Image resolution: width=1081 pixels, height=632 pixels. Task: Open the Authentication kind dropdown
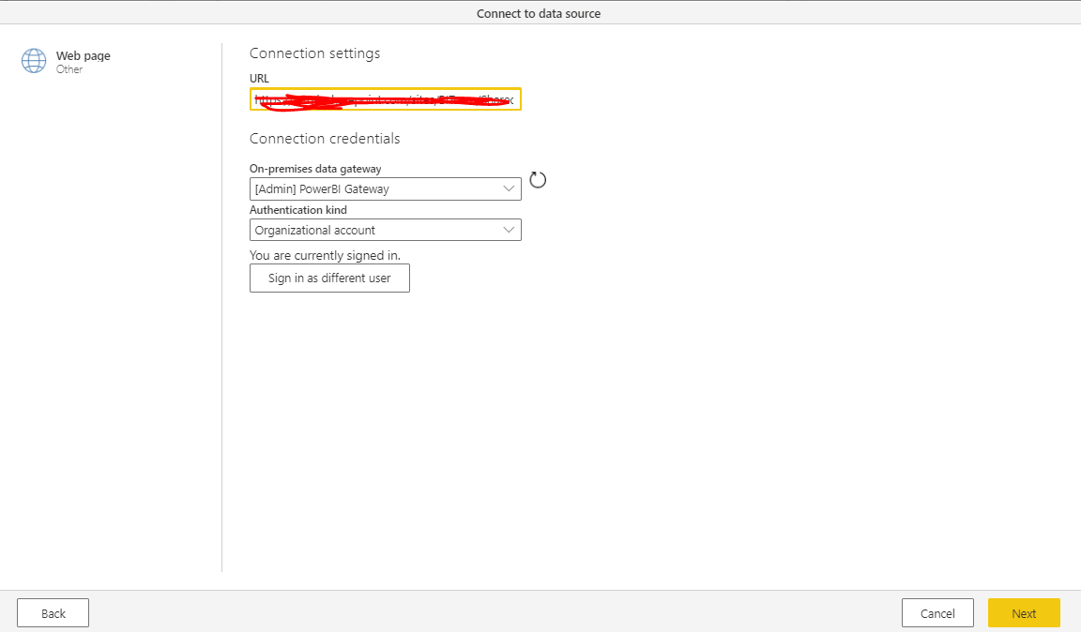(386, 230)
